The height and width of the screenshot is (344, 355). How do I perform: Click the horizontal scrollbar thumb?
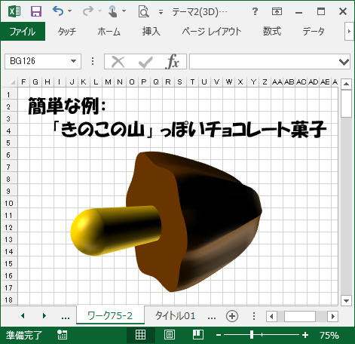300,316
